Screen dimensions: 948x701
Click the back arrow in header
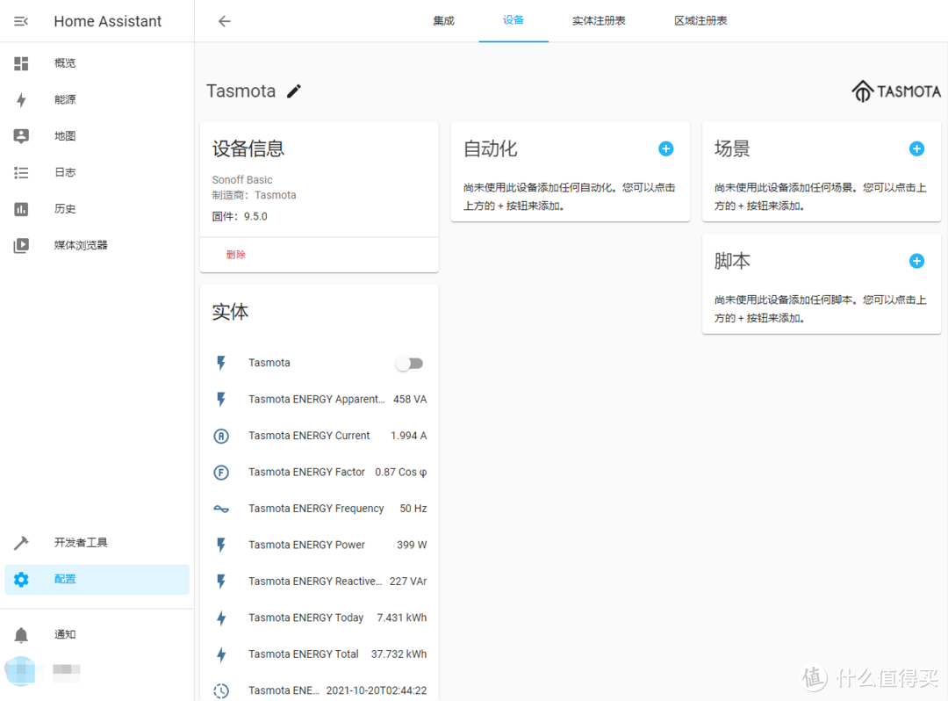pos(225,21)
